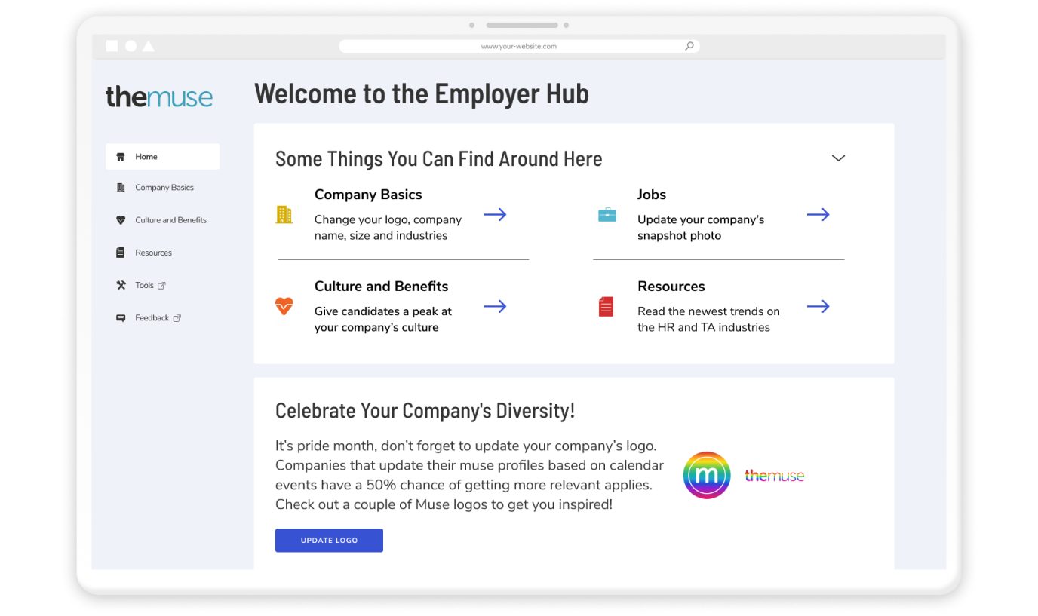Click the search magnifier in the address bar
1038x616 pixels.
(x=689, y=46)
